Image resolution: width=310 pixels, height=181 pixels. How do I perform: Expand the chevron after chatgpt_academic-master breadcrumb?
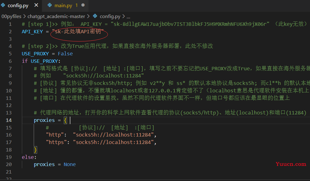(x=88, y=16)
